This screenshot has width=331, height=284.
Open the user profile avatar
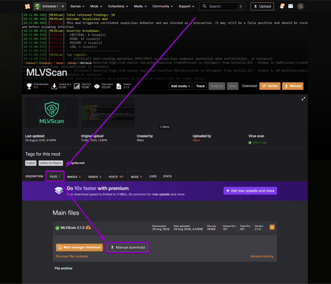coord(300,6)
